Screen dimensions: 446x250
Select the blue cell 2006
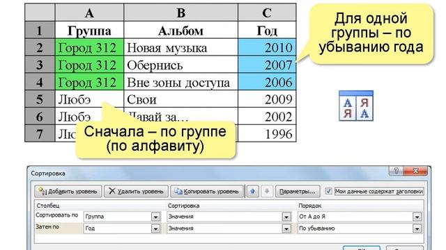point(267,82)
